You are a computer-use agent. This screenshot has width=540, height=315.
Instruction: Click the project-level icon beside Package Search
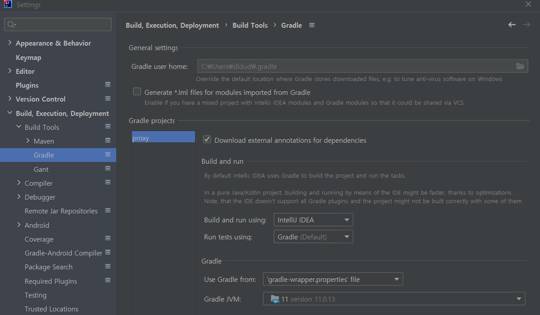(x=108, y=266)
